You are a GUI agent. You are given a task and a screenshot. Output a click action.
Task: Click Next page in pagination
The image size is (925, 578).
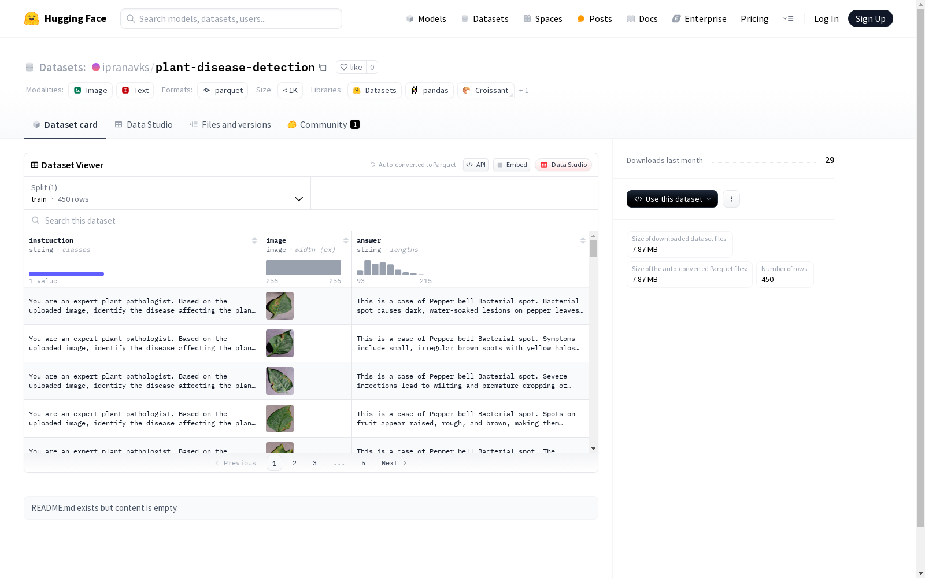tap(394, 463)
